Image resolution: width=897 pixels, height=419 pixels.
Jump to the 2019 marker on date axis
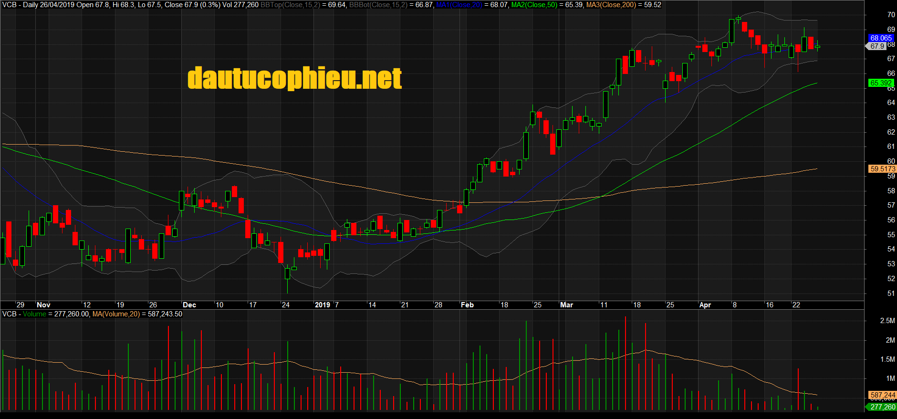pos(323,305)
